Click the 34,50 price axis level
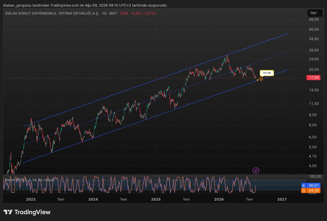Image resolution: width=327 pixels, height=221 pixels. pos(314,39)
